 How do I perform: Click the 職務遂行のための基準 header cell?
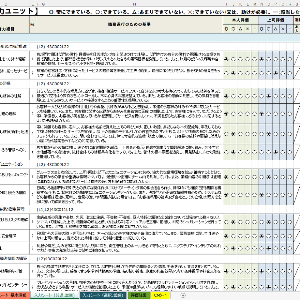(x=129, y=24)
